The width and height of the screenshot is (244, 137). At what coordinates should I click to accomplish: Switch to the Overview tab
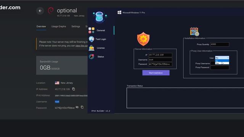click(x=41, y=26)
